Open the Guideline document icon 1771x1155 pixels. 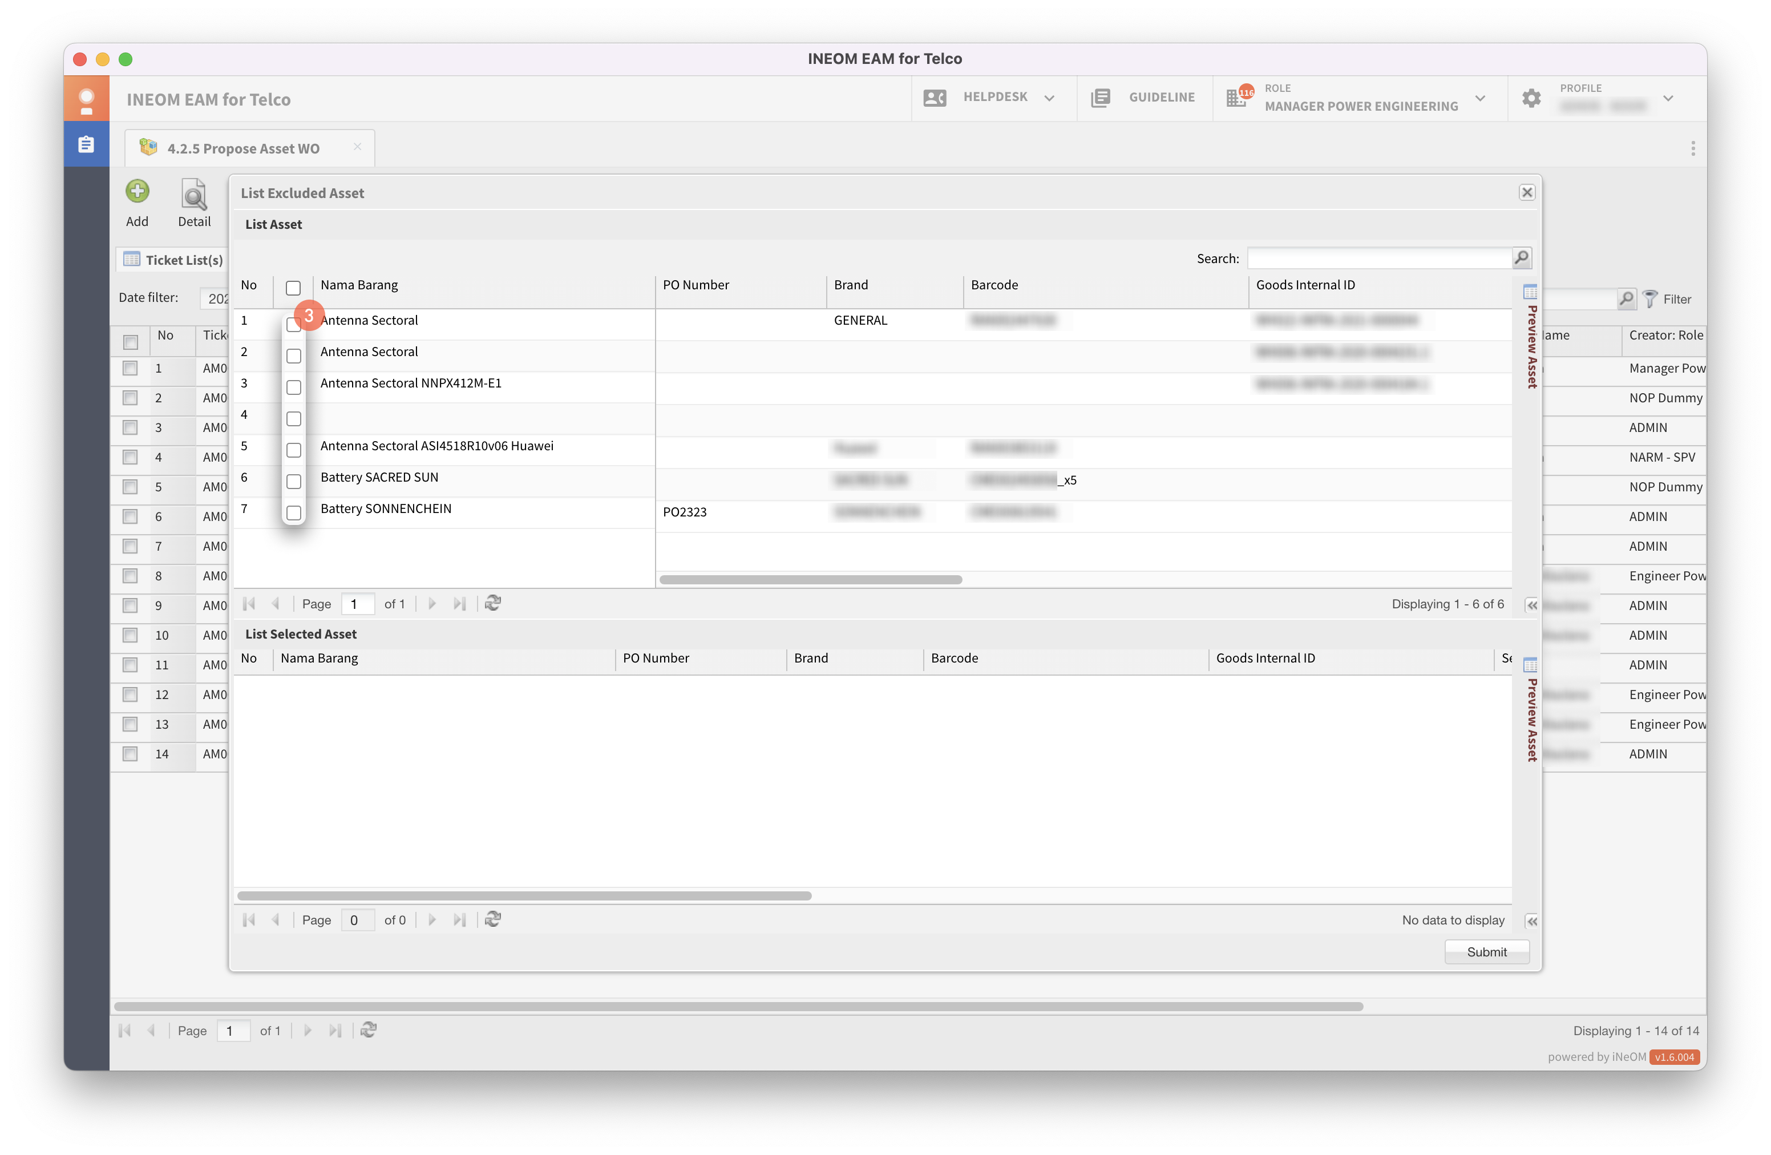tap(1101, 98)
